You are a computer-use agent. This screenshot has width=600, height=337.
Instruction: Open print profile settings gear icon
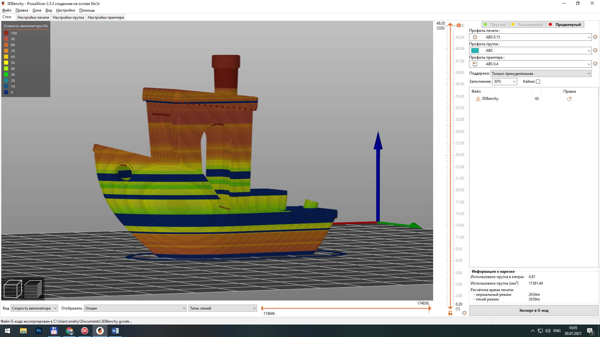(x=595, y=37)
